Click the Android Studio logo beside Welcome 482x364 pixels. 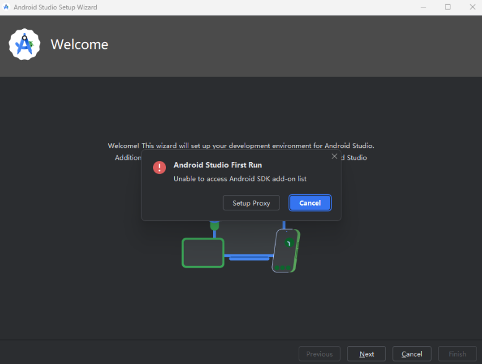(24, 44)
